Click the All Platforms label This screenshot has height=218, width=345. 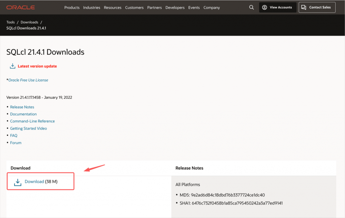188,185
